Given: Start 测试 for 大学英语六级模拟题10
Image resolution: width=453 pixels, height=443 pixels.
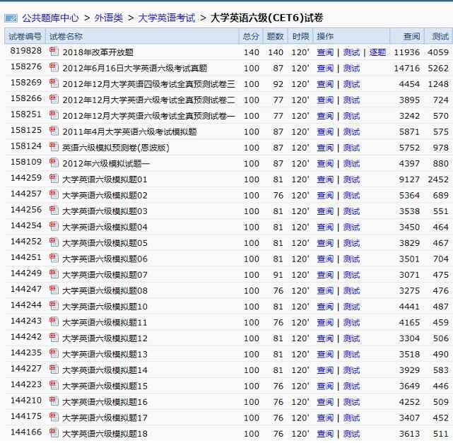Looking at the screenshot, I should 351,307.
